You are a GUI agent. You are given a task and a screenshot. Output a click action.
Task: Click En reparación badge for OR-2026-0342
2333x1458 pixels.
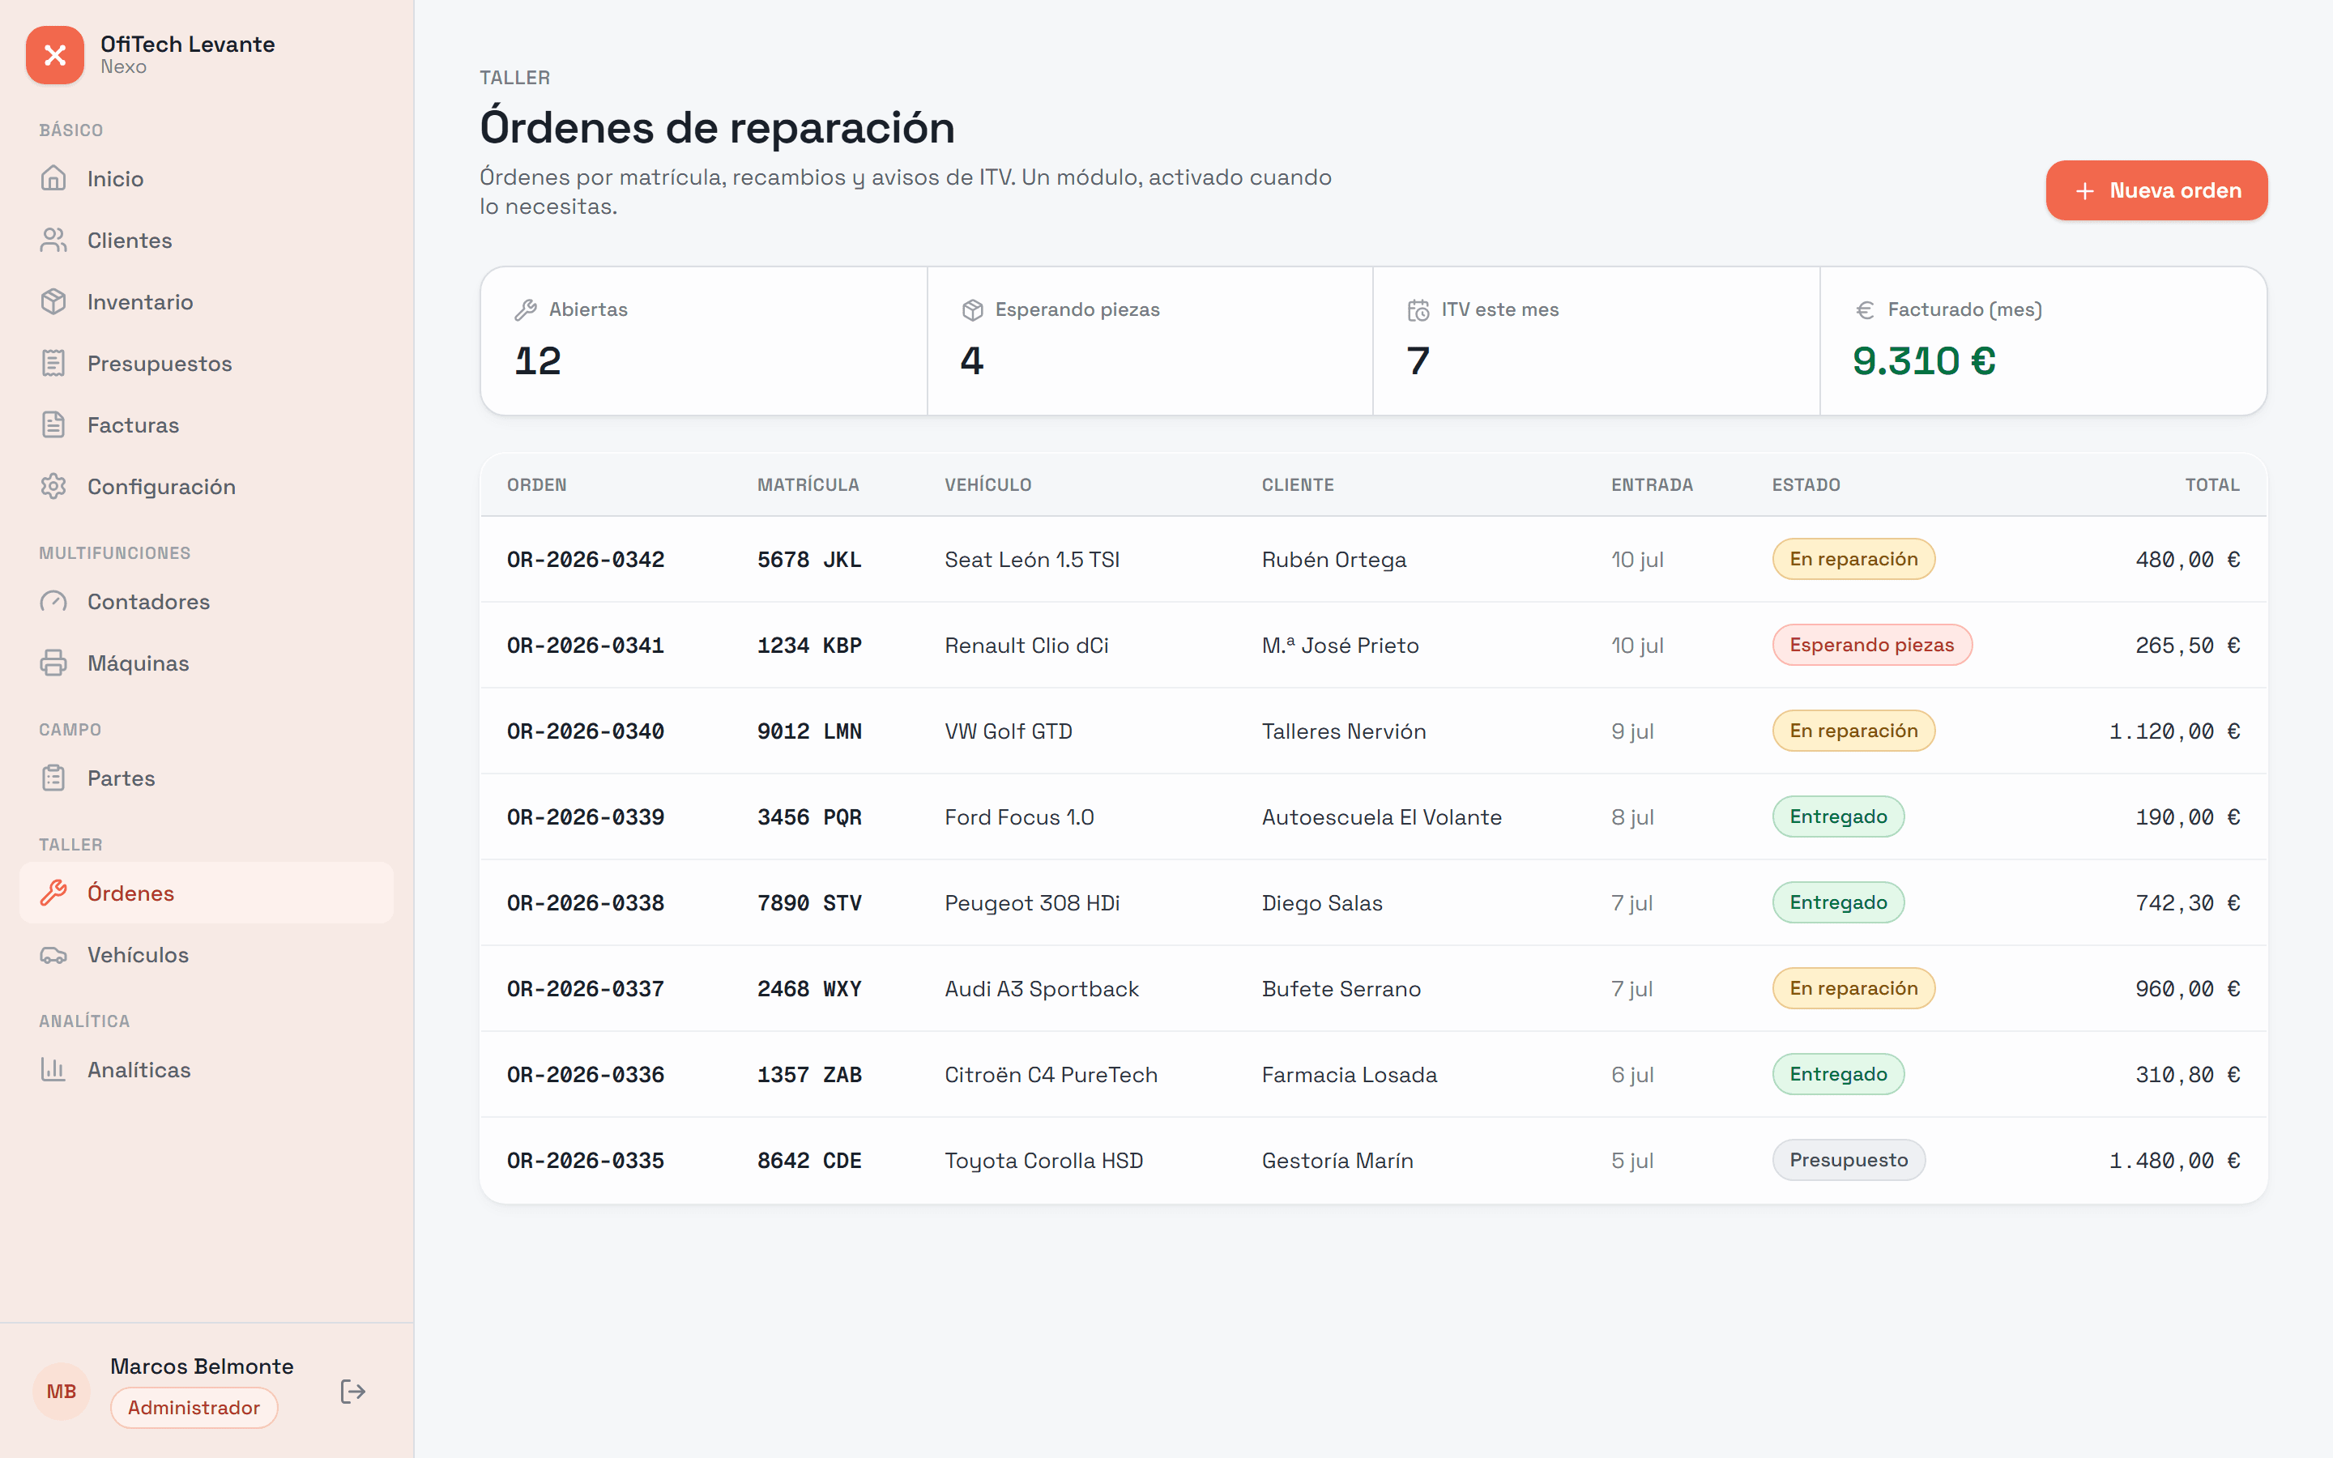point(1853,559)
